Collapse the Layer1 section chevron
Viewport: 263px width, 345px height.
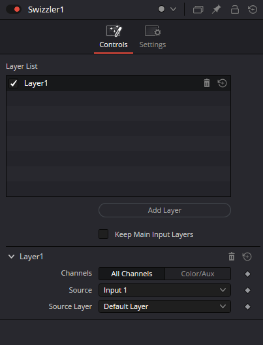pyautogui.click(x=11, y=257)
